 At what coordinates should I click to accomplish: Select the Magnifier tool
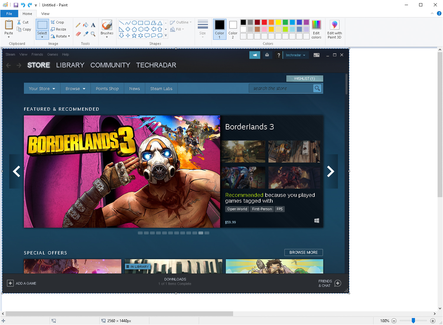point(93,34)
